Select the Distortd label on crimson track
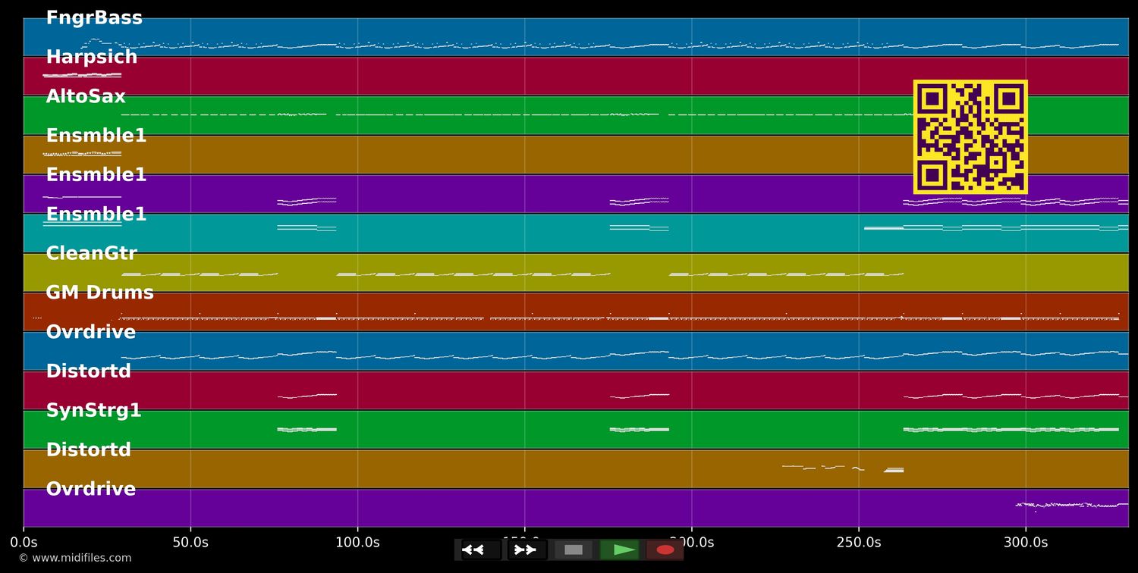 pyautogui.click(x=88, y=371)
